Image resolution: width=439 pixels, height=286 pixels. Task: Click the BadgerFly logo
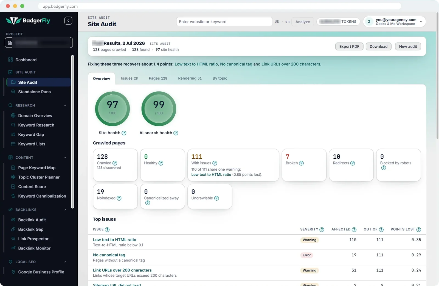point(28,21)
